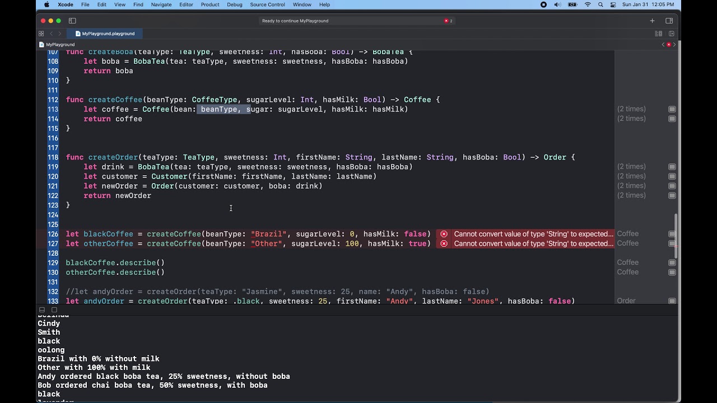Jump to next issue arrow
This screenshot has height=403, width=717.
pos(674,45)
